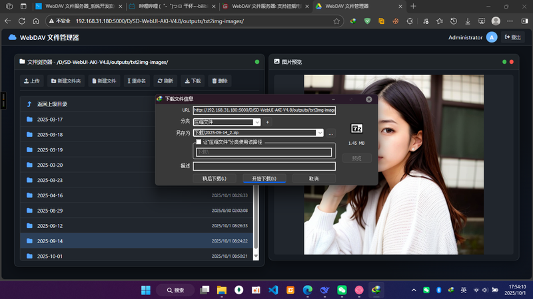Add a new category with plus button
533x299 pixels.
(268, 122)
